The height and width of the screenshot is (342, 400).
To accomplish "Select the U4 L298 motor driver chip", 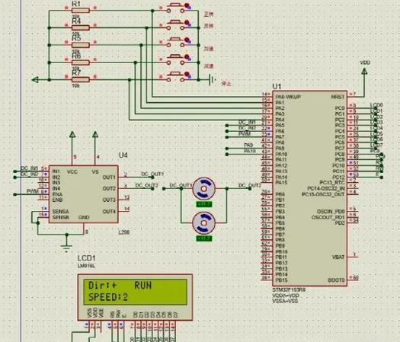I will [x=83, y=194].
